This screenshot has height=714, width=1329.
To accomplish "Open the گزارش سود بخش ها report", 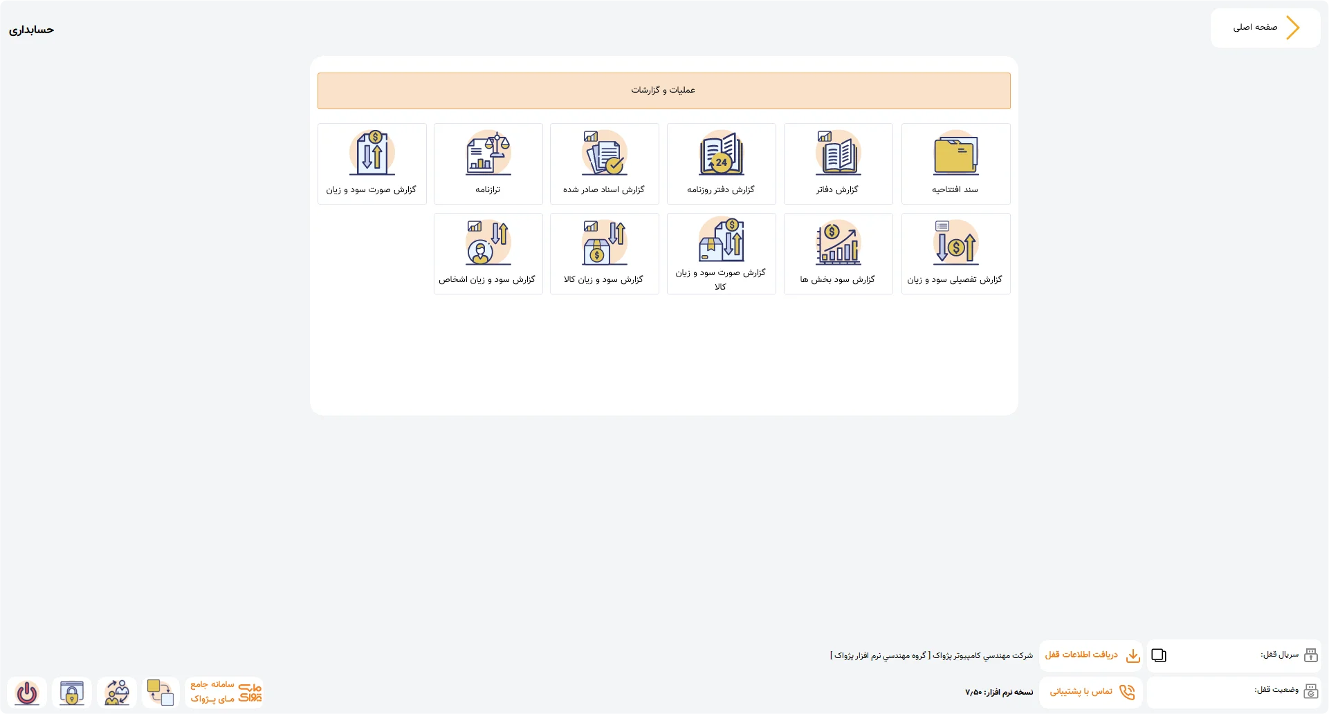I will [x=838, y=254].
